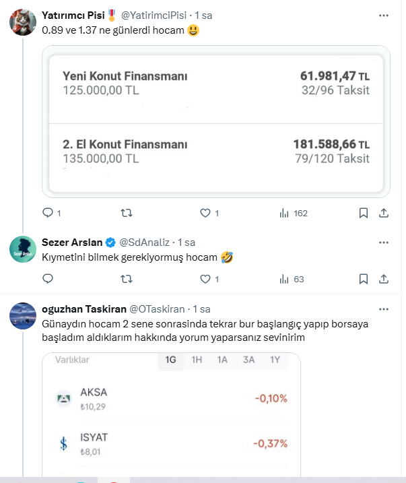
Task: Open more options on oguzhan Taskiran's tweet
Action: (383, 309)
